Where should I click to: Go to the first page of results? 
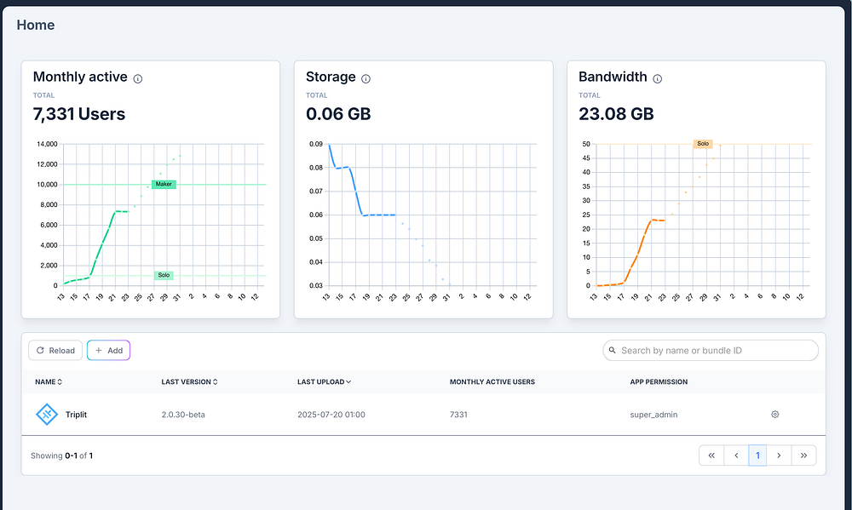pos(711,456)
